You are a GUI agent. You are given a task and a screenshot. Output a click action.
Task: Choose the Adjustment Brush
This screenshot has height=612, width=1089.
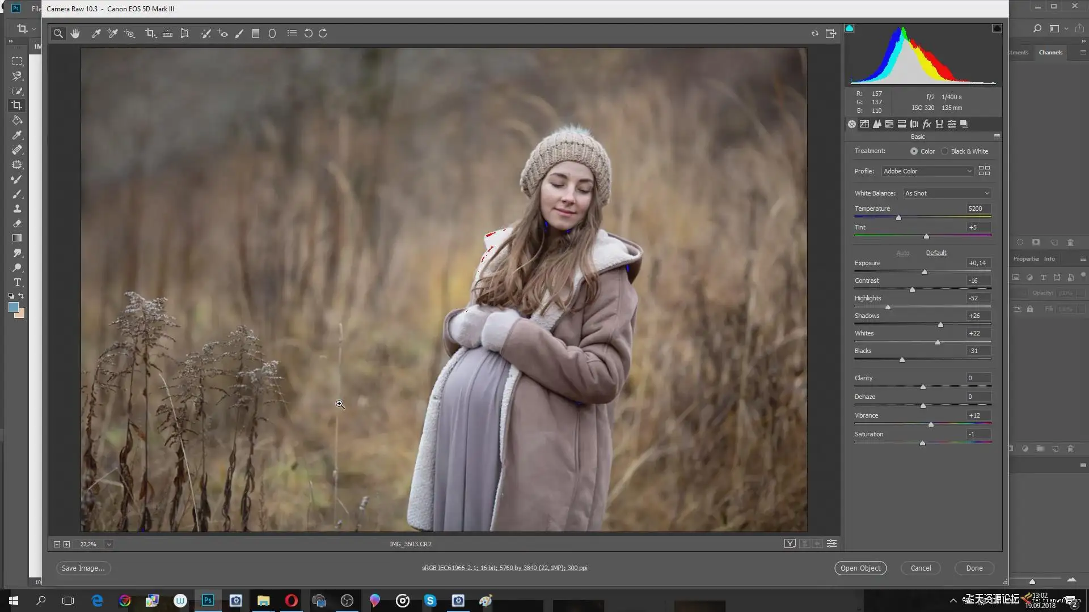tap(239, 33)
